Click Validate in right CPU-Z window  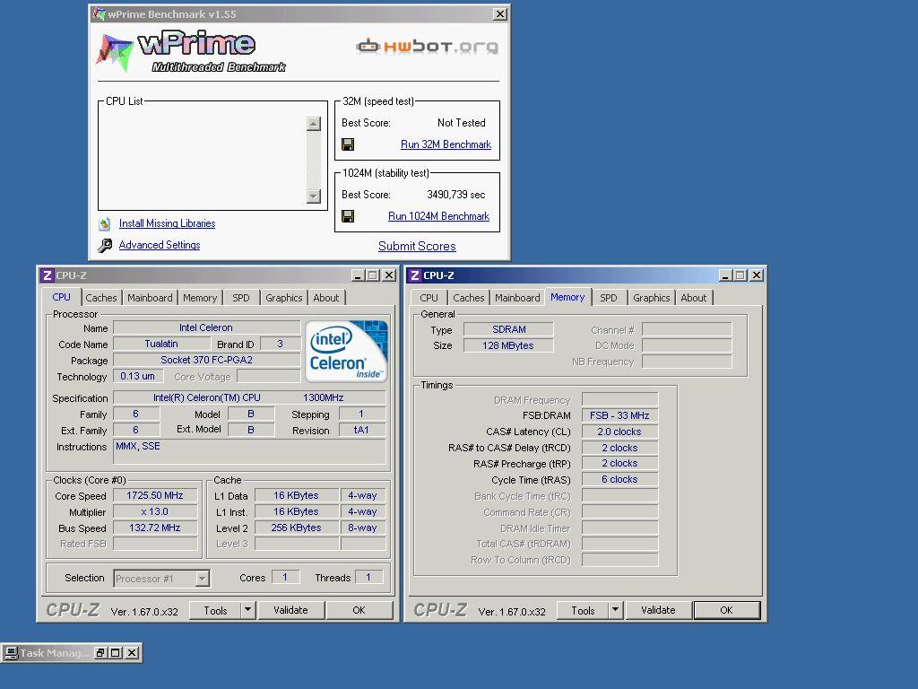click(x=659, y=610)
